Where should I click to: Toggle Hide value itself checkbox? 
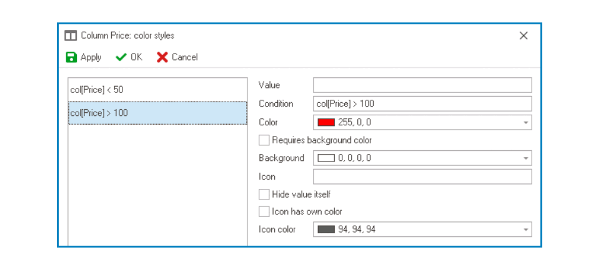click(x=264, y=195)
